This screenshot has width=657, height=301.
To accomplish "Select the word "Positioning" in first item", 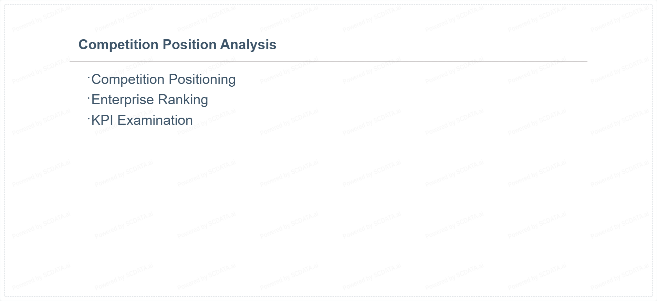I will (x=202, y=79).
